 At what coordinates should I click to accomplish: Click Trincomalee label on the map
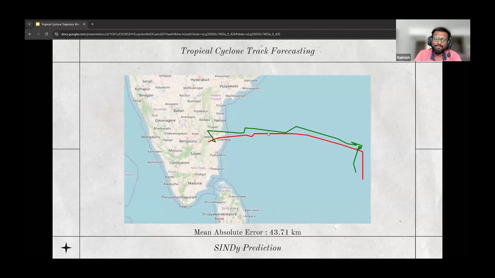[237, 197]
